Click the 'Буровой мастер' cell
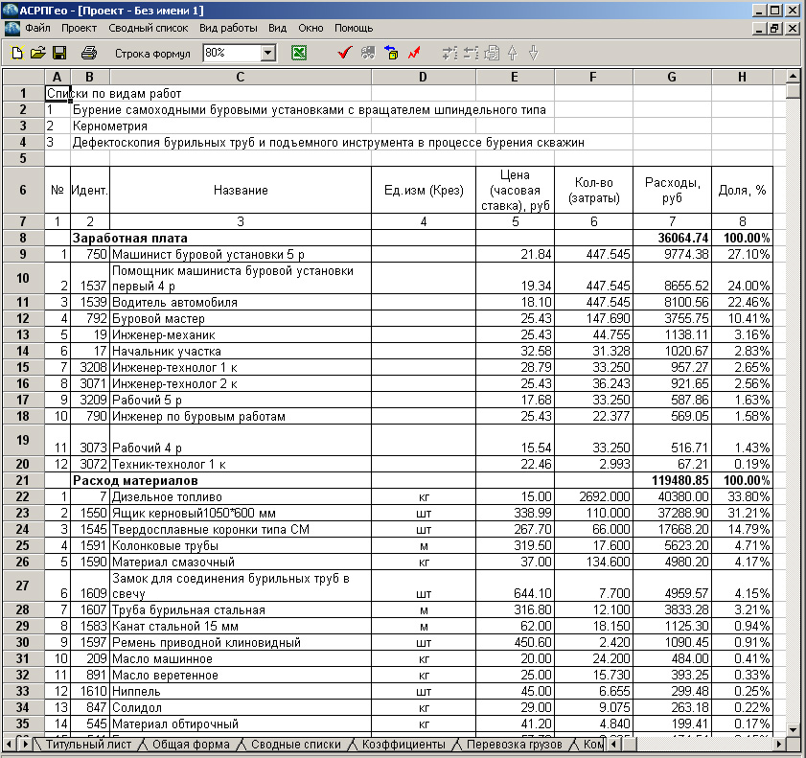 pyautogui.click(x=241, y=318)
